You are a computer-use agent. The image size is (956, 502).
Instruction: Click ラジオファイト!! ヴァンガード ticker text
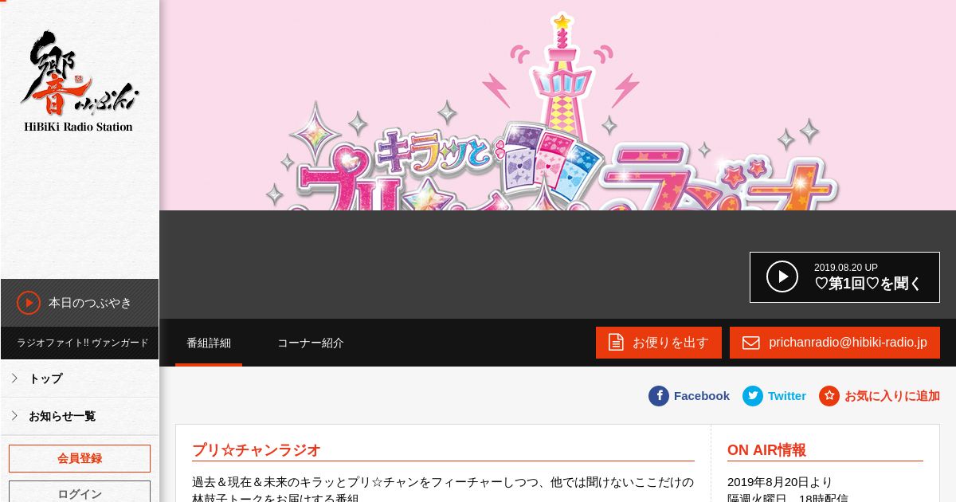83,343
